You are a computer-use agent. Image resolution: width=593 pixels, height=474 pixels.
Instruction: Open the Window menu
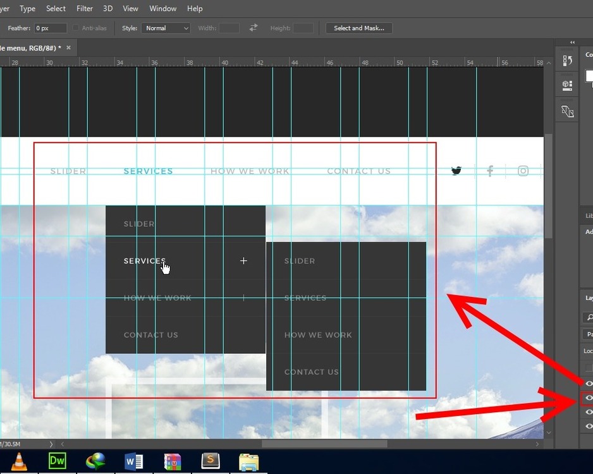162,8
